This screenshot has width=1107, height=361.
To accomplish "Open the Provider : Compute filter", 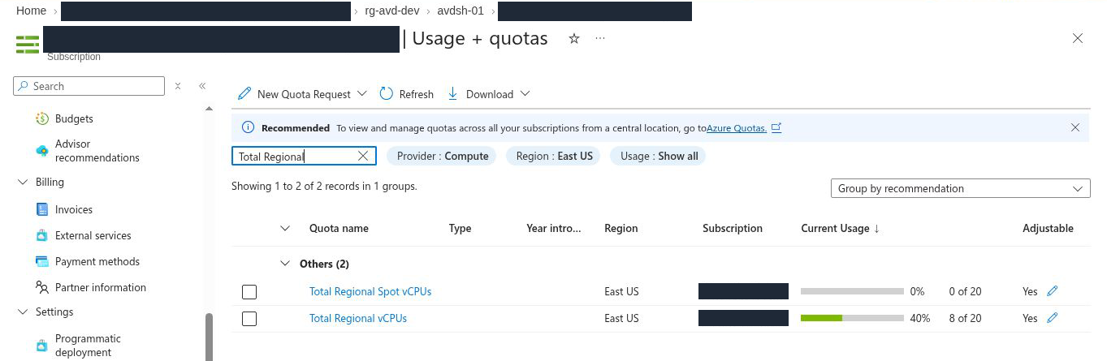I will coord(443,156).
